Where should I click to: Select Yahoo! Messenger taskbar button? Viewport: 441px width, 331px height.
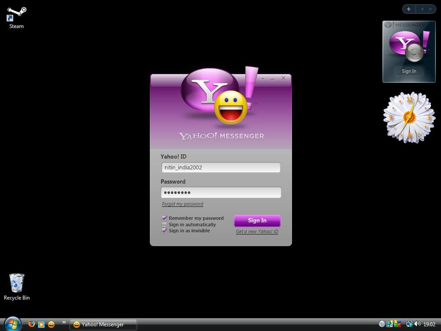pyautogui.click(x=103, y=325)
